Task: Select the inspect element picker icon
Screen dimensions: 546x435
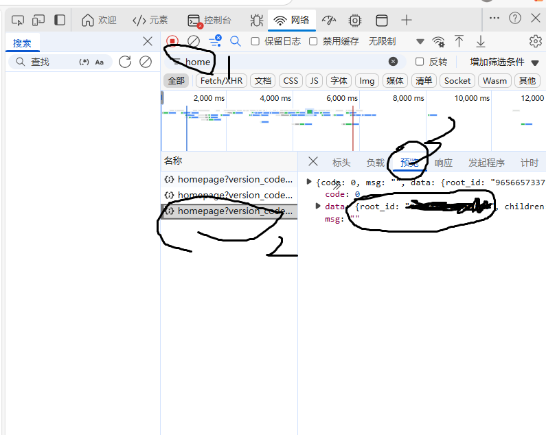Action: coord(19,20)
